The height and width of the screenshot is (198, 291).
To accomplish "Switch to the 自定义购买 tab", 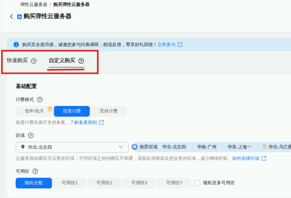I will click(62, 61).
